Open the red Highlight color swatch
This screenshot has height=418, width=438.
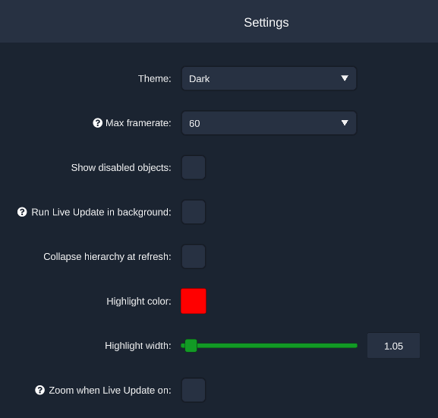point(194,301)
